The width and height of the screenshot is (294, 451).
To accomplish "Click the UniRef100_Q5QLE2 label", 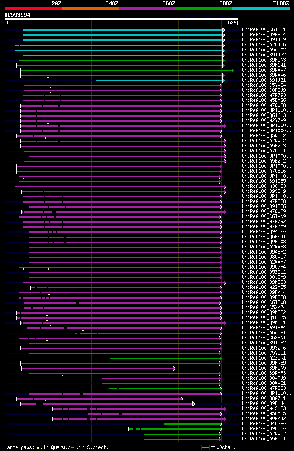I will tap(264, 136).
